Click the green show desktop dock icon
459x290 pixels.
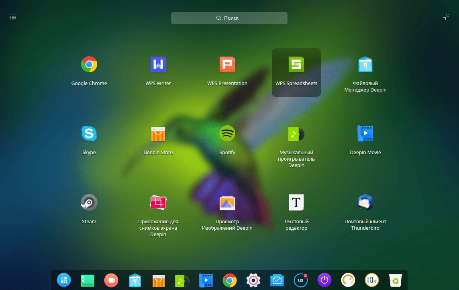[88, 280]
